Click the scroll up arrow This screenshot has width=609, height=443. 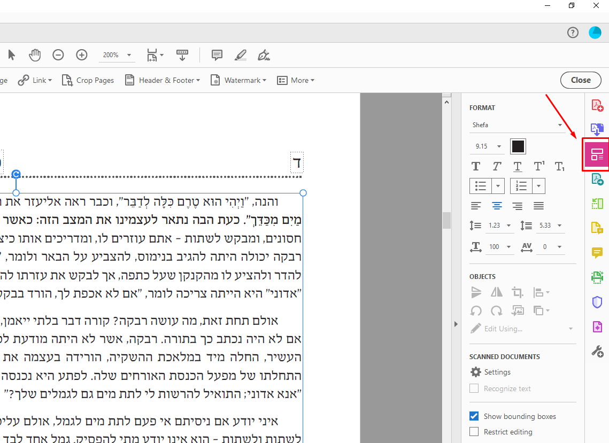click(x=446, y=102)
